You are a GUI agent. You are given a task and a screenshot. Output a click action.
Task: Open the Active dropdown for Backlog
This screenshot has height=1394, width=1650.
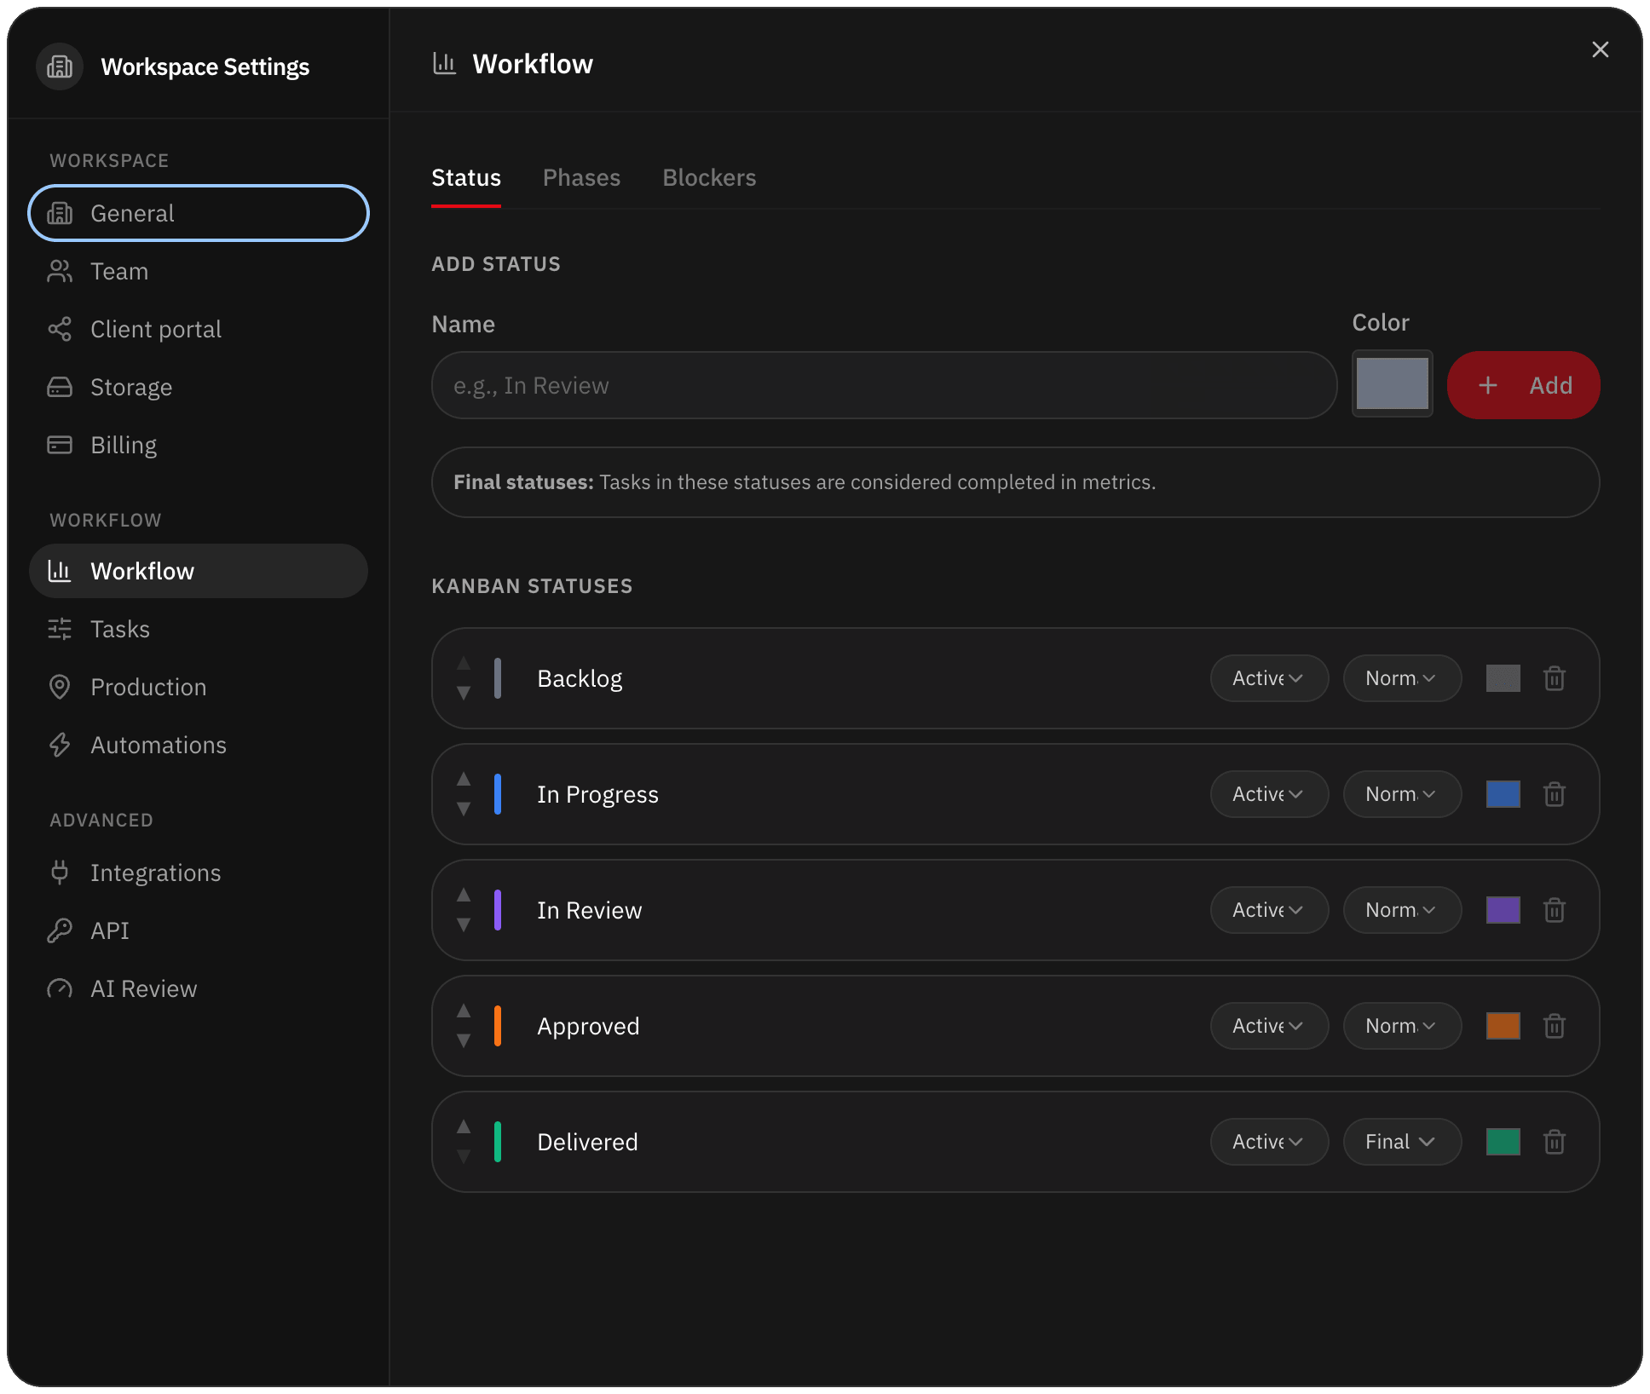tap(1269, 678)
